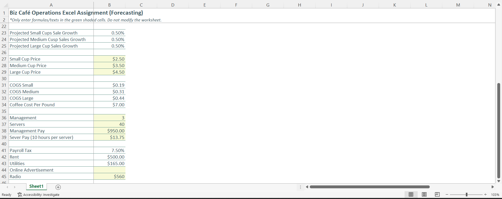Select the Medium Cup Price $3.50 cell

pyautogui.click(x=109, y=66)
